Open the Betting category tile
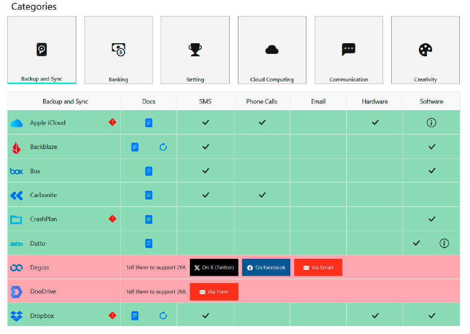470x334 pixels. coord(195,50)
